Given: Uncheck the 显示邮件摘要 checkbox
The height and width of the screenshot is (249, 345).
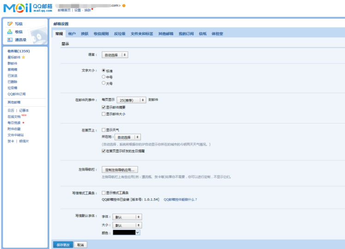Looking at the screenshot, I should pyautogui.click(x=103, y=107).
